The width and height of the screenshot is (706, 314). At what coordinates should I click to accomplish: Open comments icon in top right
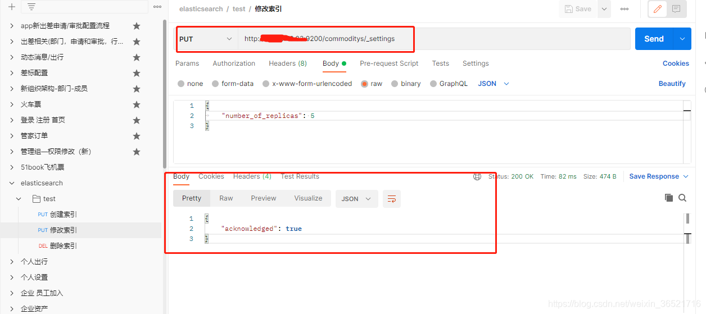[x=676, y=9]
